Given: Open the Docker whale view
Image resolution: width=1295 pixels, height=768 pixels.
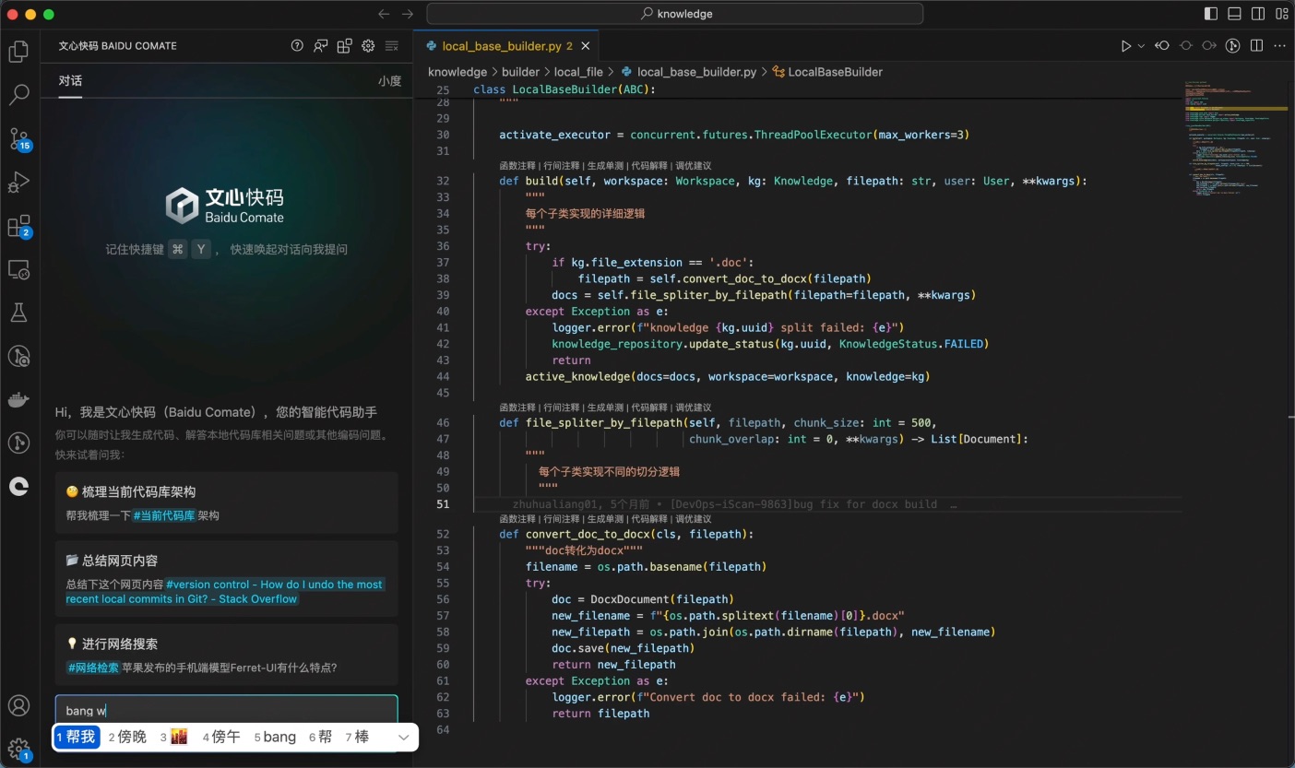Looking at the screenshot, I should (18, 399).
